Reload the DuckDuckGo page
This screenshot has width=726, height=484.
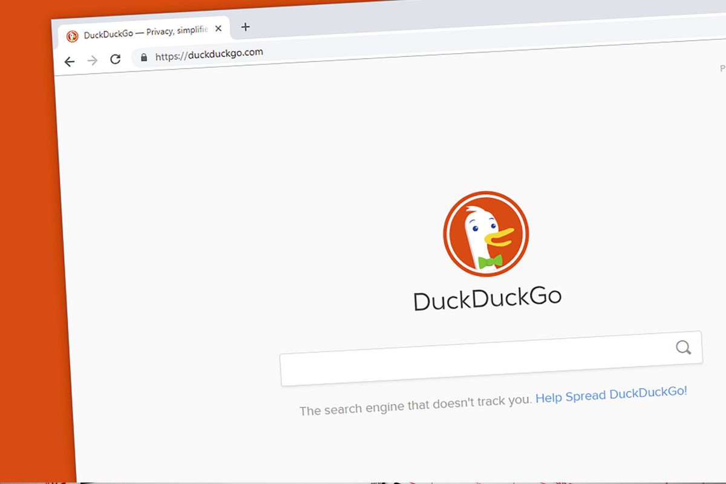coord(115,59)
